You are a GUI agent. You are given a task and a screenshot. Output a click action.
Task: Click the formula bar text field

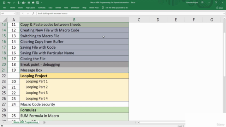pos(130,13)
